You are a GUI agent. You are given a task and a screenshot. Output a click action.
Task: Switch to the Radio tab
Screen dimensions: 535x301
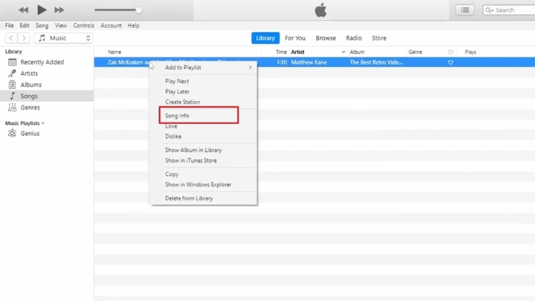coord(354,38)
